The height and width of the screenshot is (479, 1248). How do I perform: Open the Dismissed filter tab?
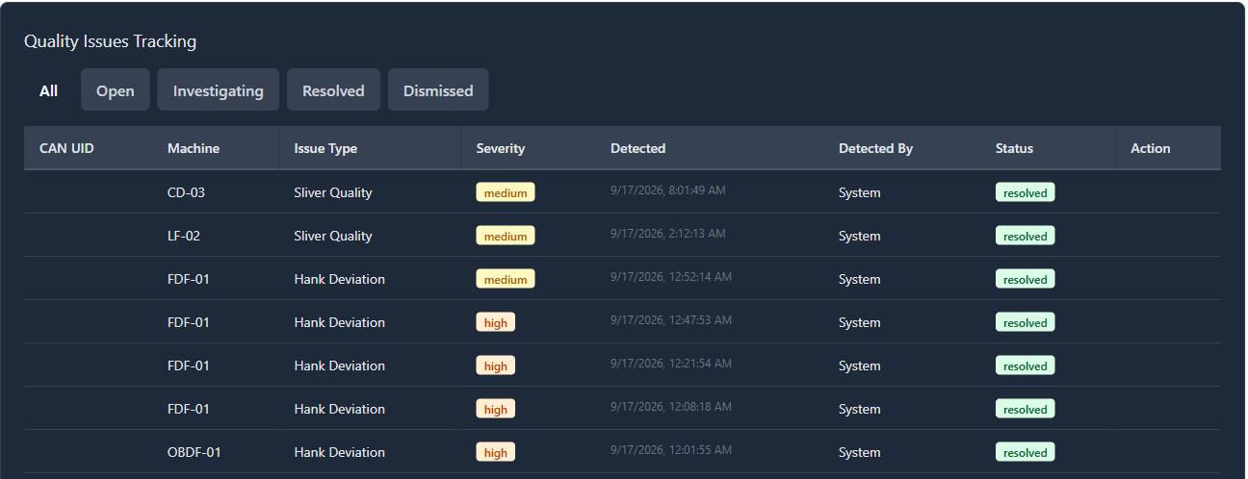click(438, 90)
